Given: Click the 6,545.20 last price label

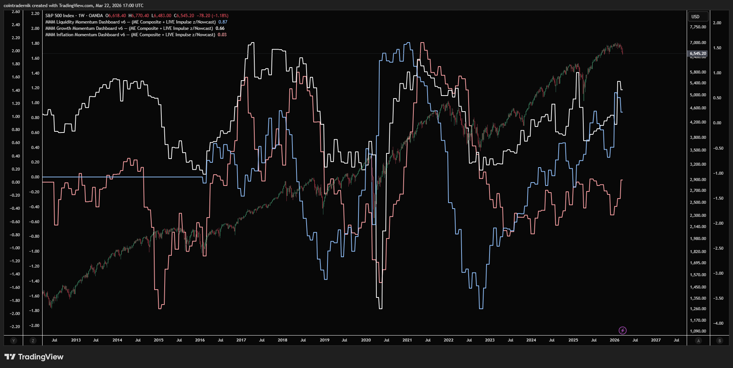Looking at the screenshot, I should pos(697,53).
